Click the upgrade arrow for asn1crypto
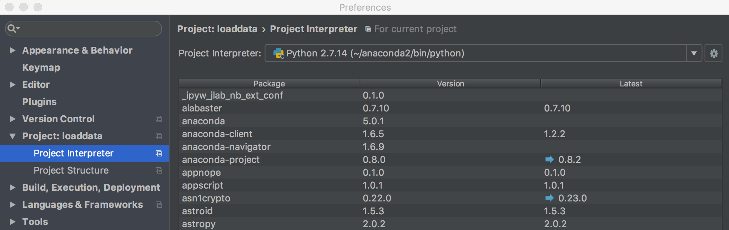729x230 pixels. click(x=549, y=198)
